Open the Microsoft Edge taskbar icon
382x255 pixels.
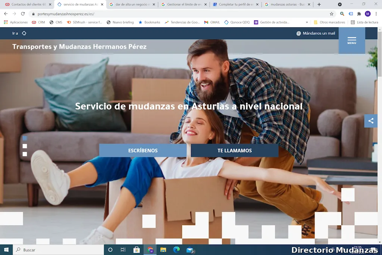click(x=176, y=250)
